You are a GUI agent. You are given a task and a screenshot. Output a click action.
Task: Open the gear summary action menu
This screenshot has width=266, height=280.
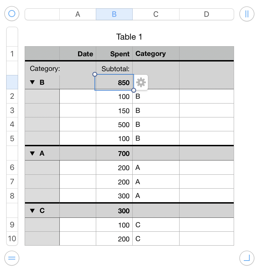[x=141, y=82]
